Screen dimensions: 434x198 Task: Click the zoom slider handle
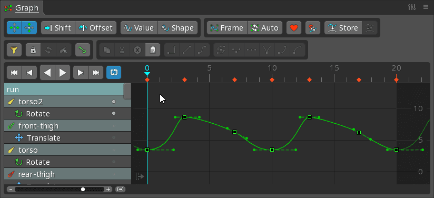(x=83, y=190)
